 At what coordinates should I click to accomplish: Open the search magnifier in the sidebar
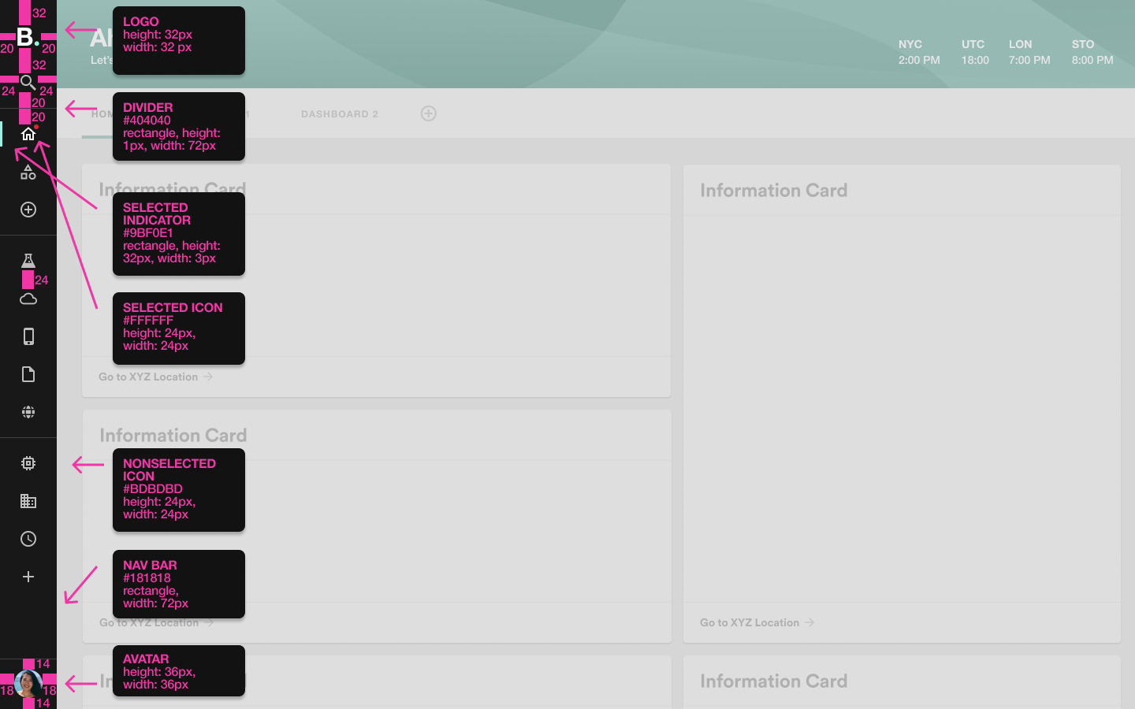click(28, 82)
